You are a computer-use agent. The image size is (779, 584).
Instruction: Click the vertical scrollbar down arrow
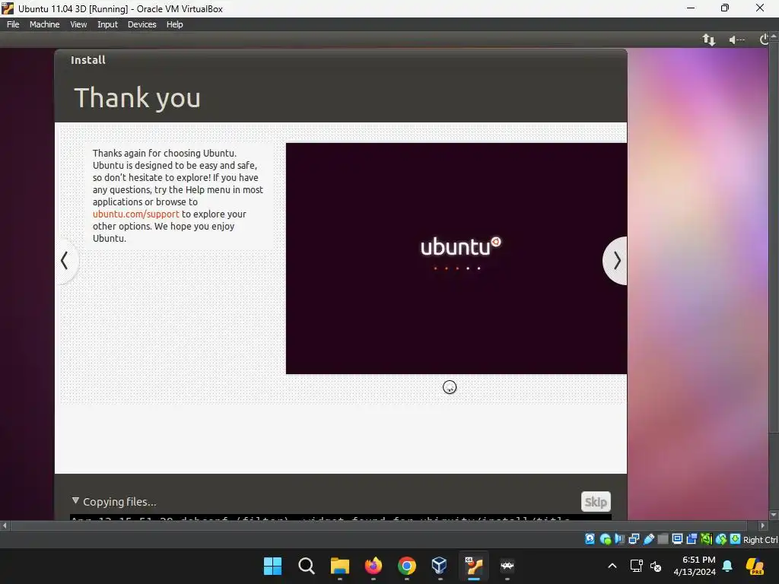pos(774,515)
